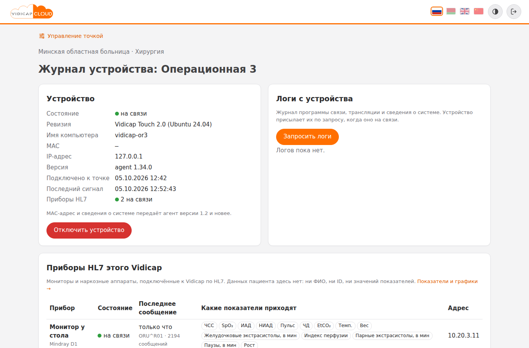Viewport: 529px width, 348px height.
Task: Click the Vidicap Cloud logo
Action: tap(32, 12)
